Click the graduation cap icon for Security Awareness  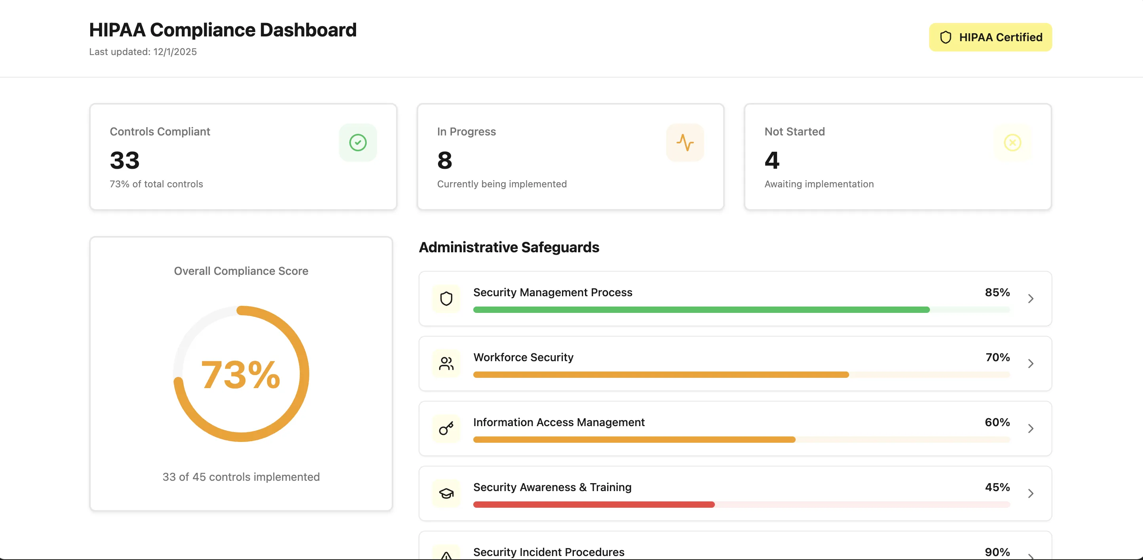point(446,493)
